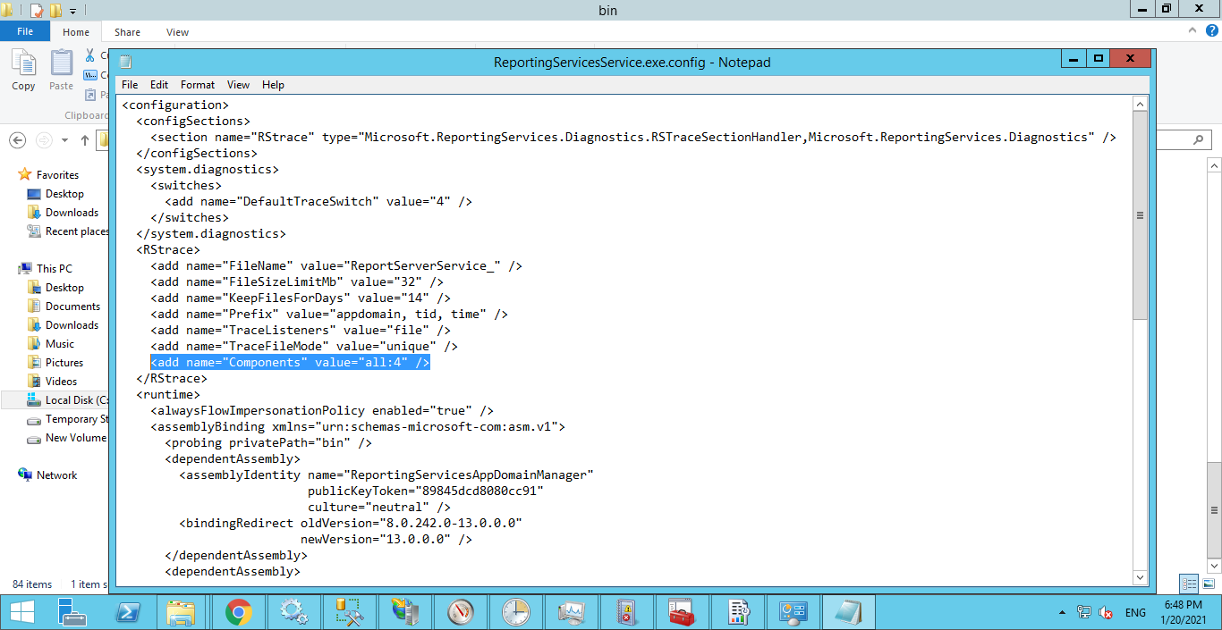Click New folder icon in quick access toolbar
1222x630 pixels.
(x=56, y=11)
